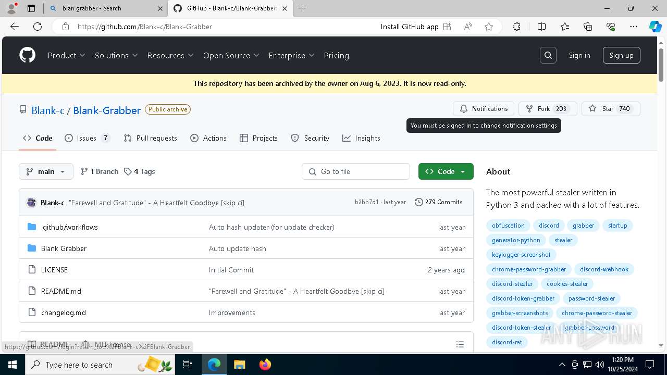The width and height of the screenshot is (667, 375).
Task: Click the Windows taskbar search box
Action: pyautogui.click(x=101, y=365)
